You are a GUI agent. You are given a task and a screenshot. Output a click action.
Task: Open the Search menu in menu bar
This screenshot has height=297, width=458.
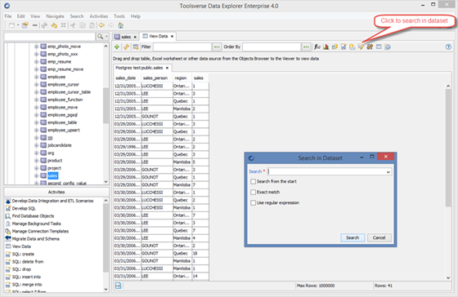(x=77, y=16)
